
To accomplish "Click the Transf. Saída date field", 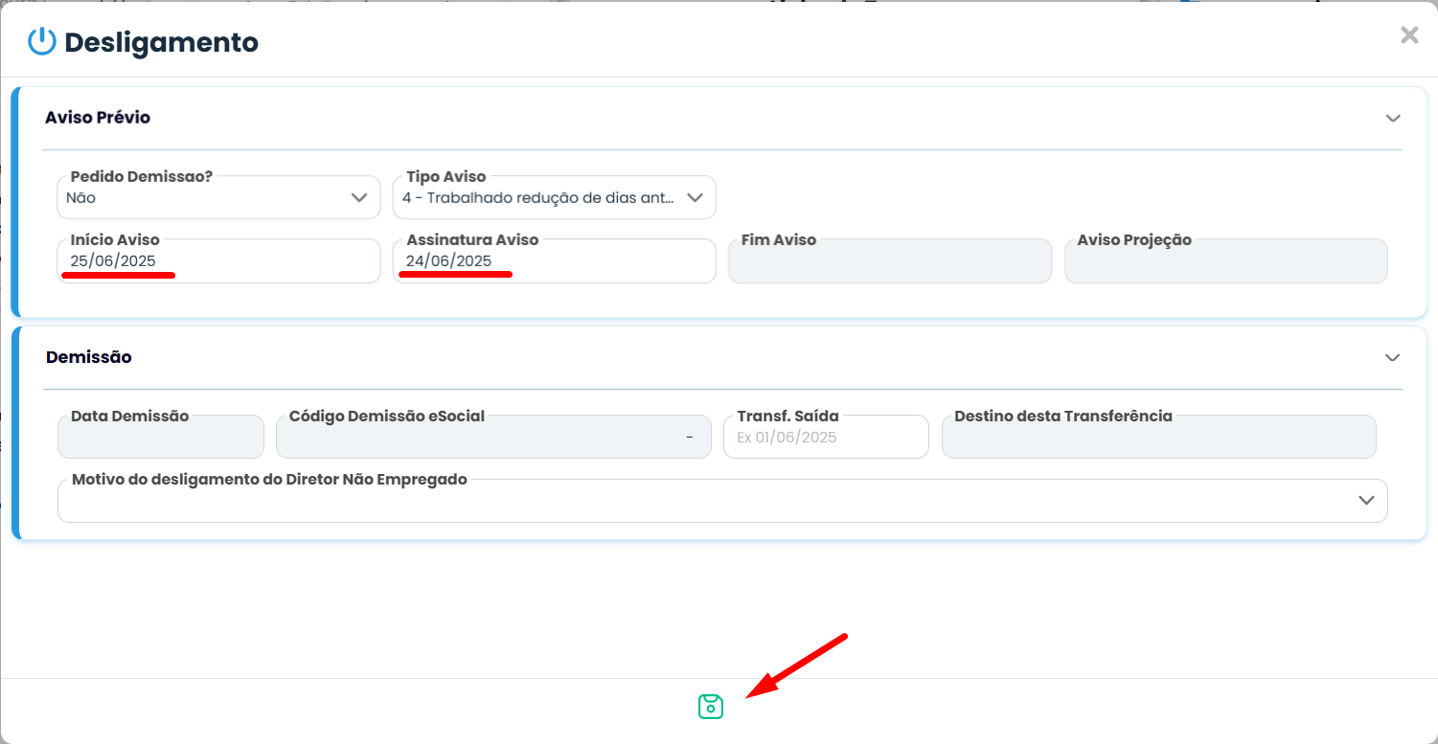I will coord(826,437).
